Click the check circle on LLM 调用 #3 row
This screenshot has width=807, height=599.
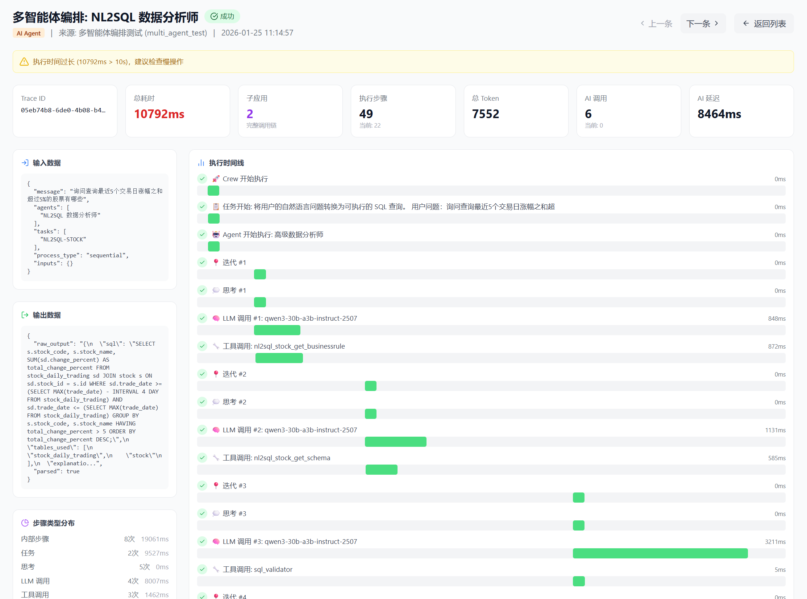pyautogui.click(x=202, y=541)
